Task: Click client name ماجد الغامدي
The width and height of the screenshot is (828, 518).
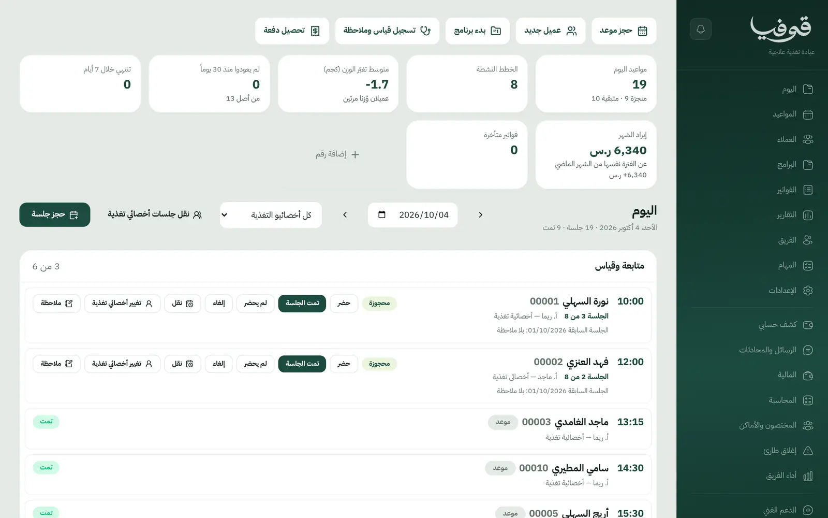Action: [582, 422]
